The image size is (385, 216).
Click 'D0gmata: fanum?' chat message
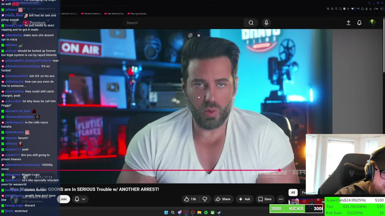(15, 138)
